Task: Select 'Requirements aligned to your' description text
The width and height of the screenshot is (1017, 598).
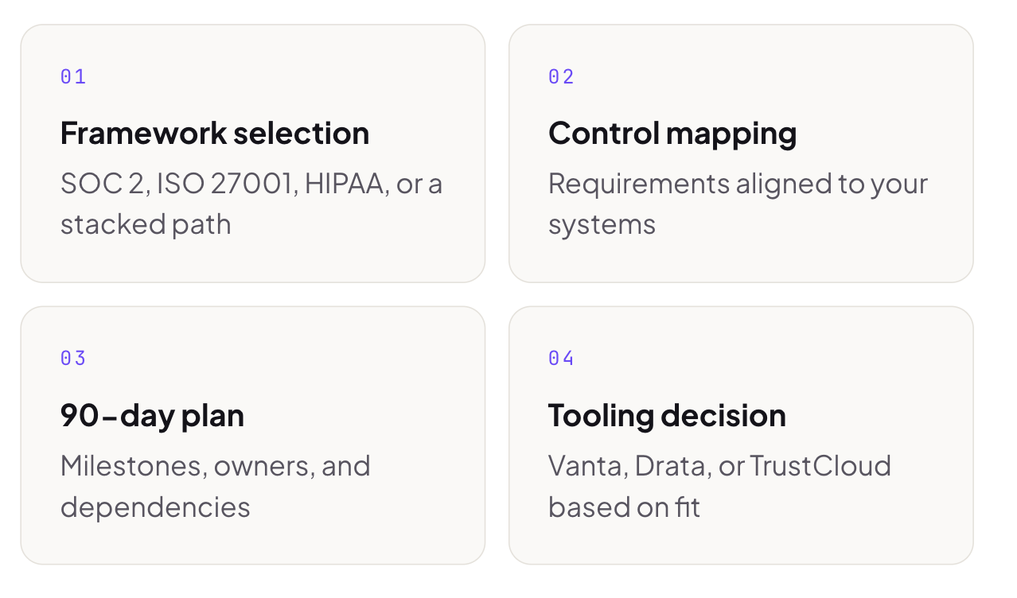Action: click(738, 184)
